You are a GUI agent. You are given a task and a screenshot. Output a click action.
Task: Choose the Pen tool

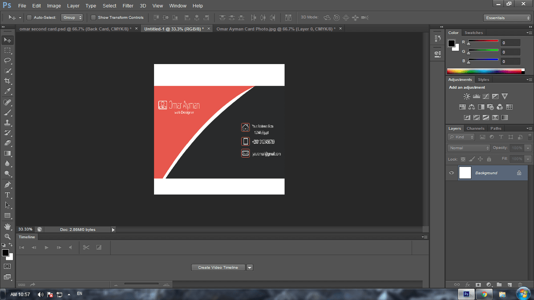pyautogui.click(x=8, y=184)
